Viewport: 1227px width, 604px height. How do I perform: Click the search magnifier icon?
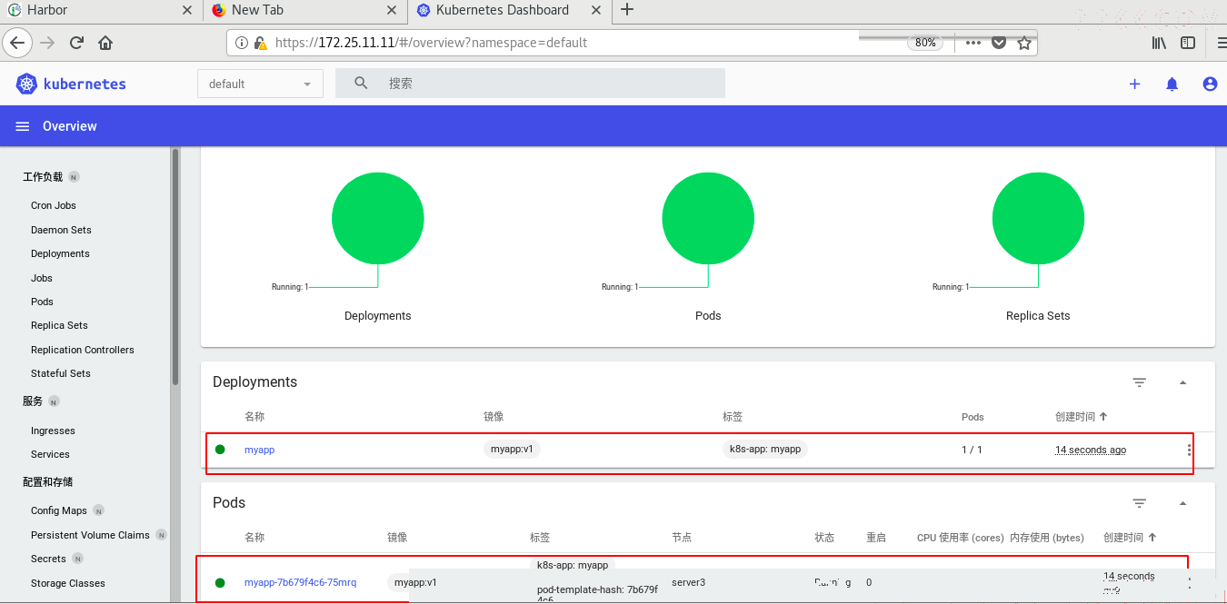pyautogui.click(x=361, y=83)
